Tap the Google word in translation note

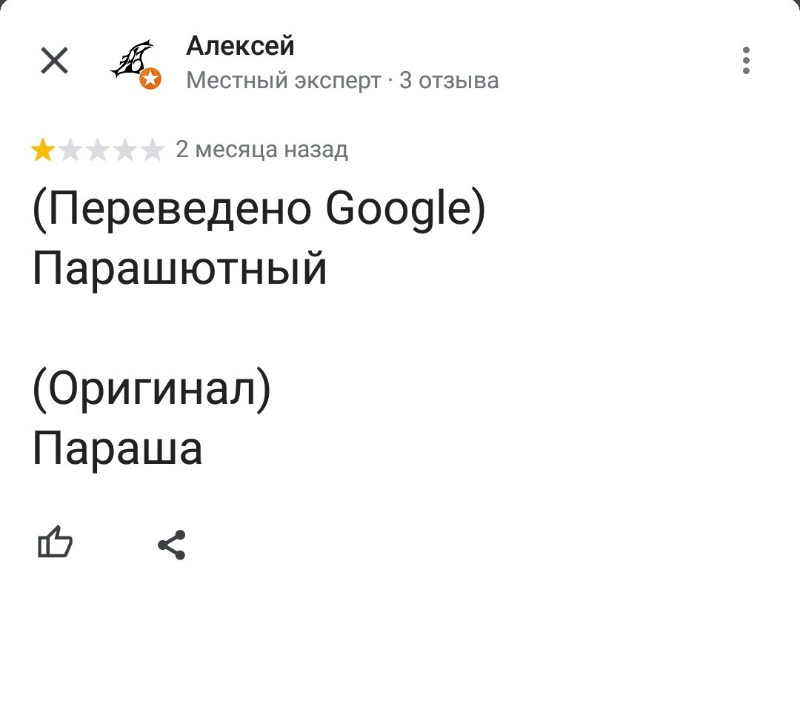pos(398,209)
